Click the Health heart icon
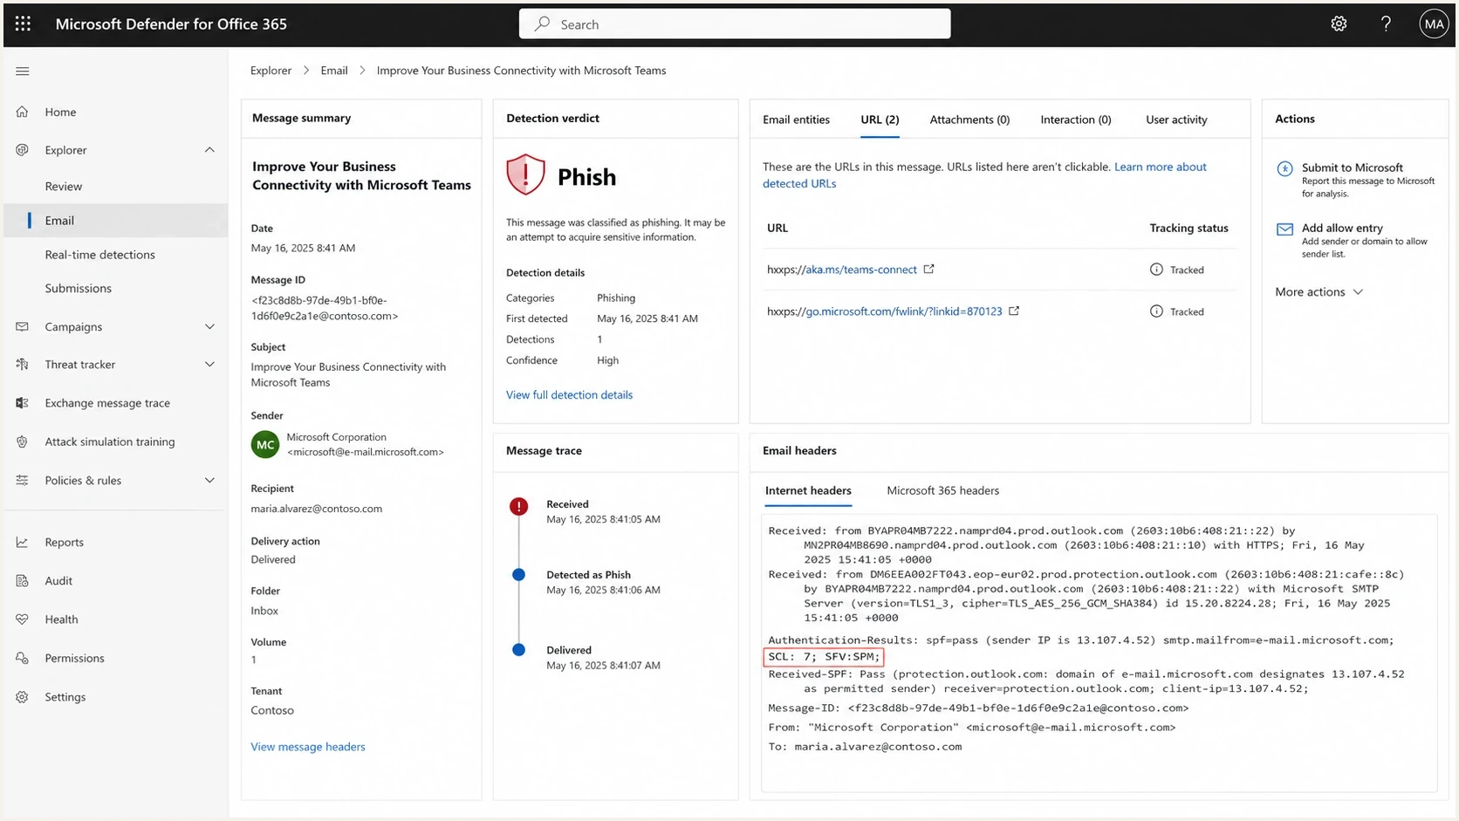This screenshot has width=1459, height=821. click(23, 619)
